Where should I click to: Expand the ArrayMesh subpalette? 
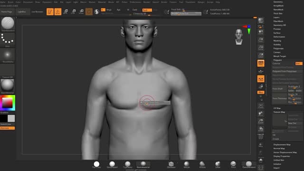(278, 6)
